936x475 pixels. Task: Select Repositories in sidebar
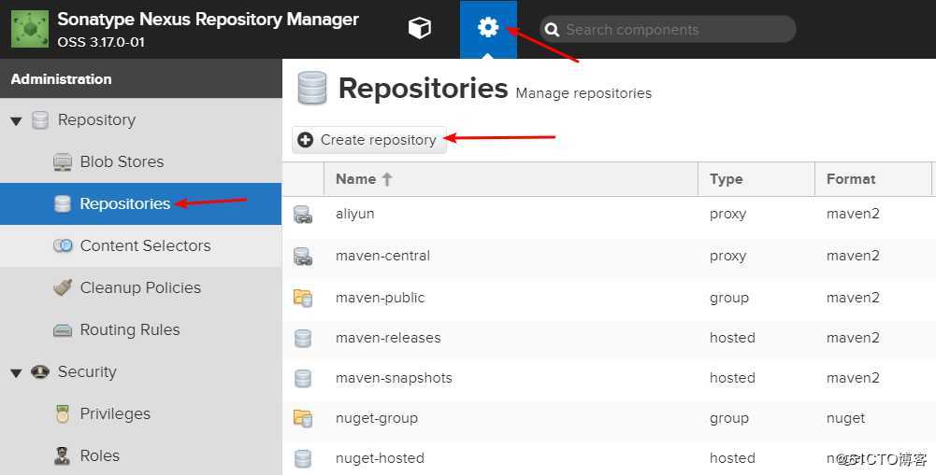click(140, 203)
